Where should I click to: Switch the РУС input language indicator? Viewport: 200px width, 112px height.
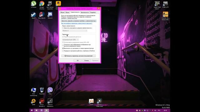click(x=159, y=110)
